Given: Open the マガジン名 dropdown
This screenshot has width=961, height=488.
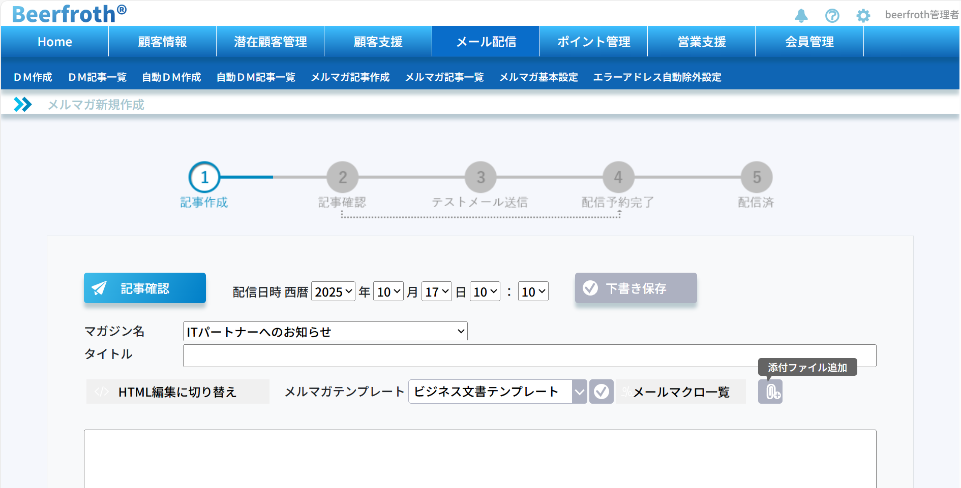Looking at the screenshot, I should click(325, 332).
